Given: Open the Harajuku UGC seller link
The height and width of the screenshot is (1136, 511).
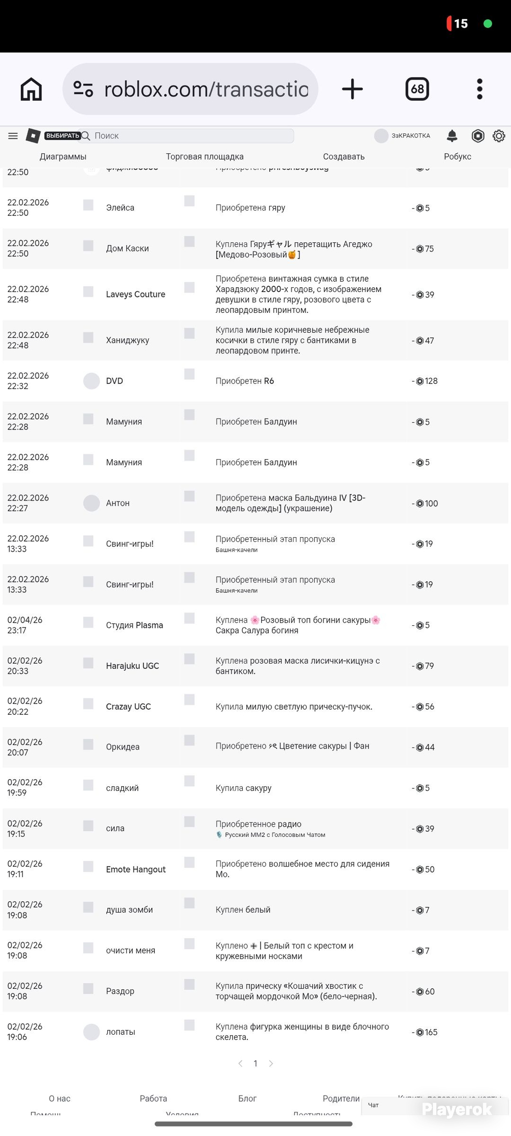Looking at the screenshot, I should 132,666.
